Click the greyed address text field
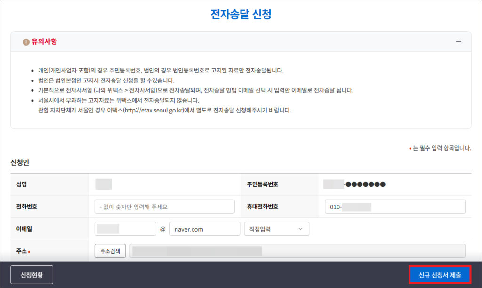This screenshot has width=482, height=288. pos(297,251)
